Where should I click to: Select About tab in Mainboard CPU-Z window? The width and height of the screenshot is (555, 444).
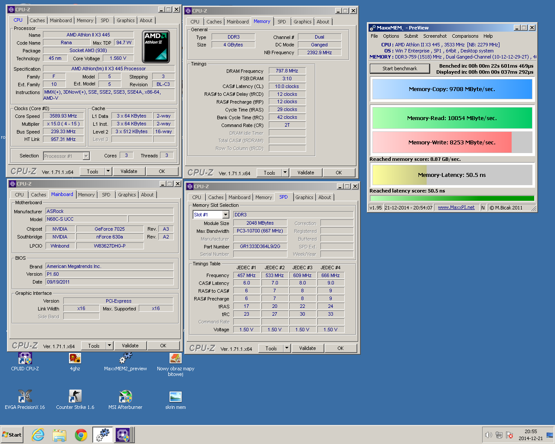point(147,195)
